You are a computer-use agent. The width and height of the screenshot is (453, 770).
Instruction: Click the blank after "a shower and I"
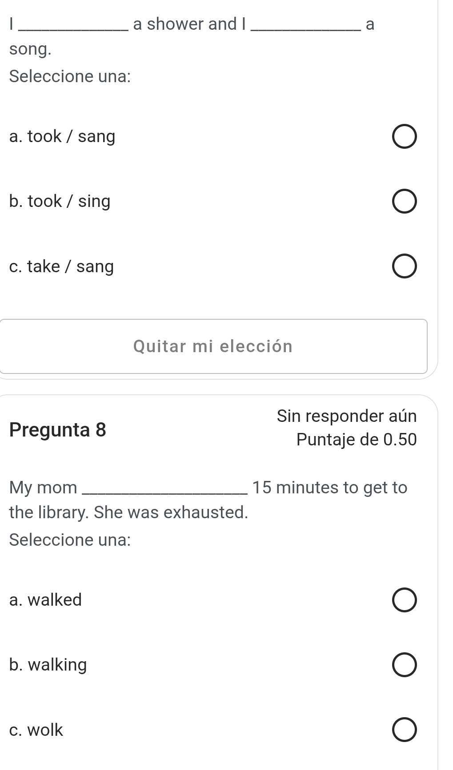[306, 25]
